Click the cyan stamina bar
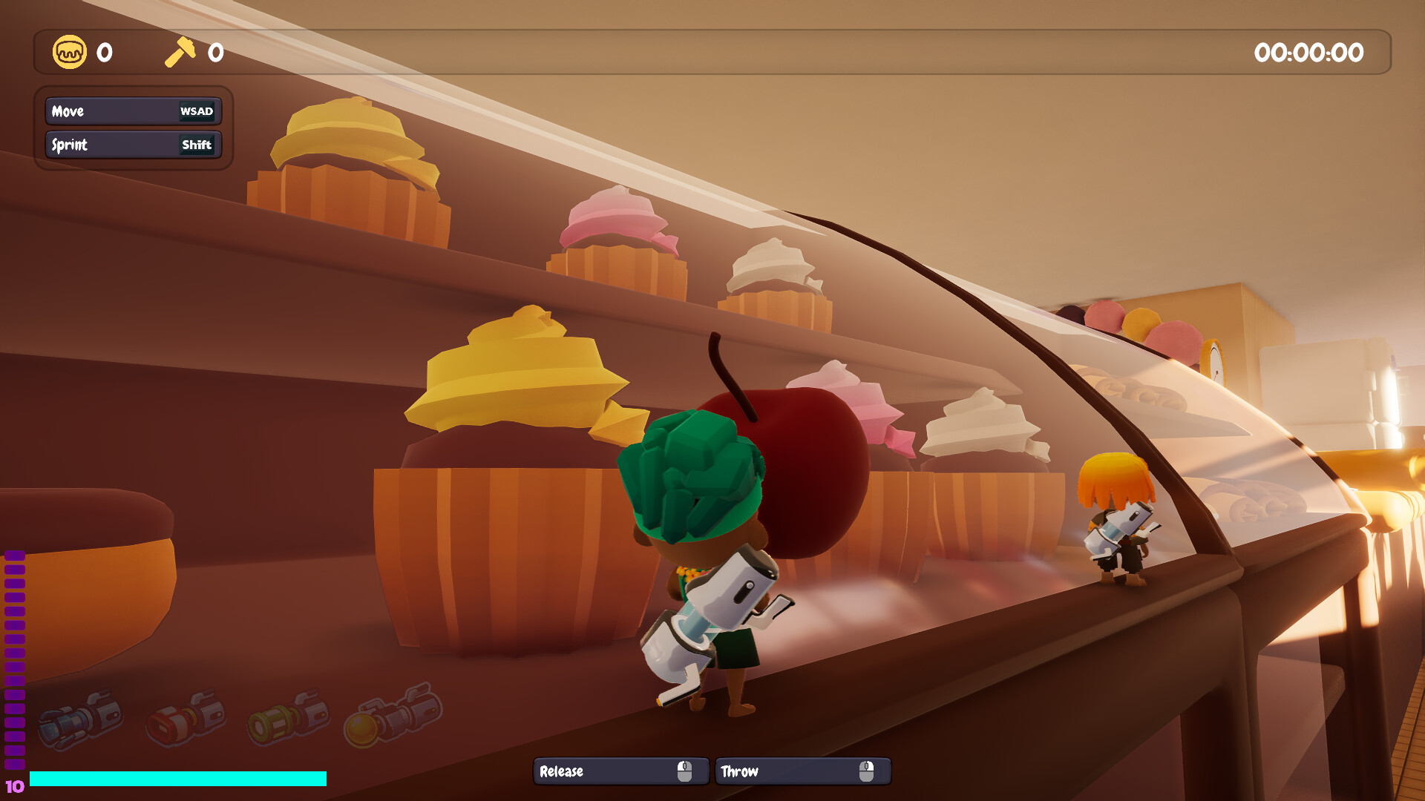This screenshot has height=801, width=1425. (x=177, y=779)
